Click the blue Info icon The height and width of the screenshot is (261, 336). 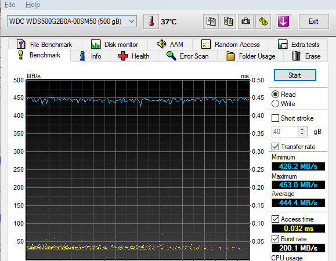(82, 56)
